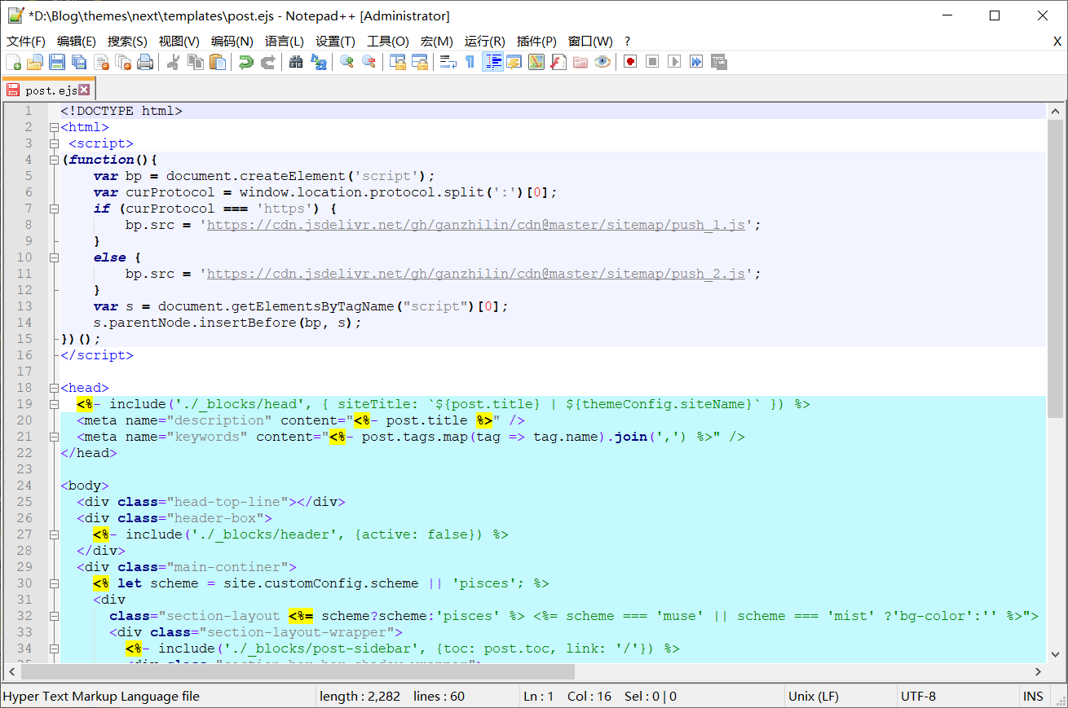Click the Paste clipboard icon

218,62
